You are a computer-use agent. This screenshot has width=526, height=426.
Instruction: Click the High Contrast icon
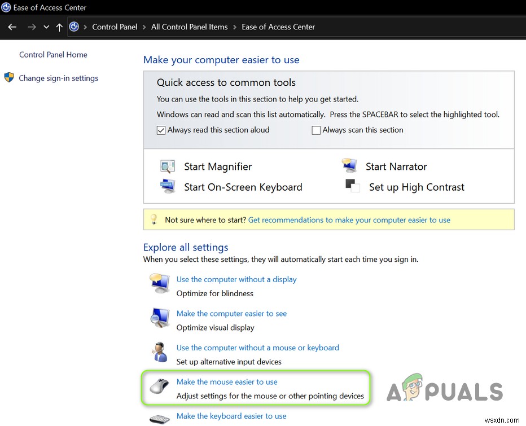click(353, 186)
